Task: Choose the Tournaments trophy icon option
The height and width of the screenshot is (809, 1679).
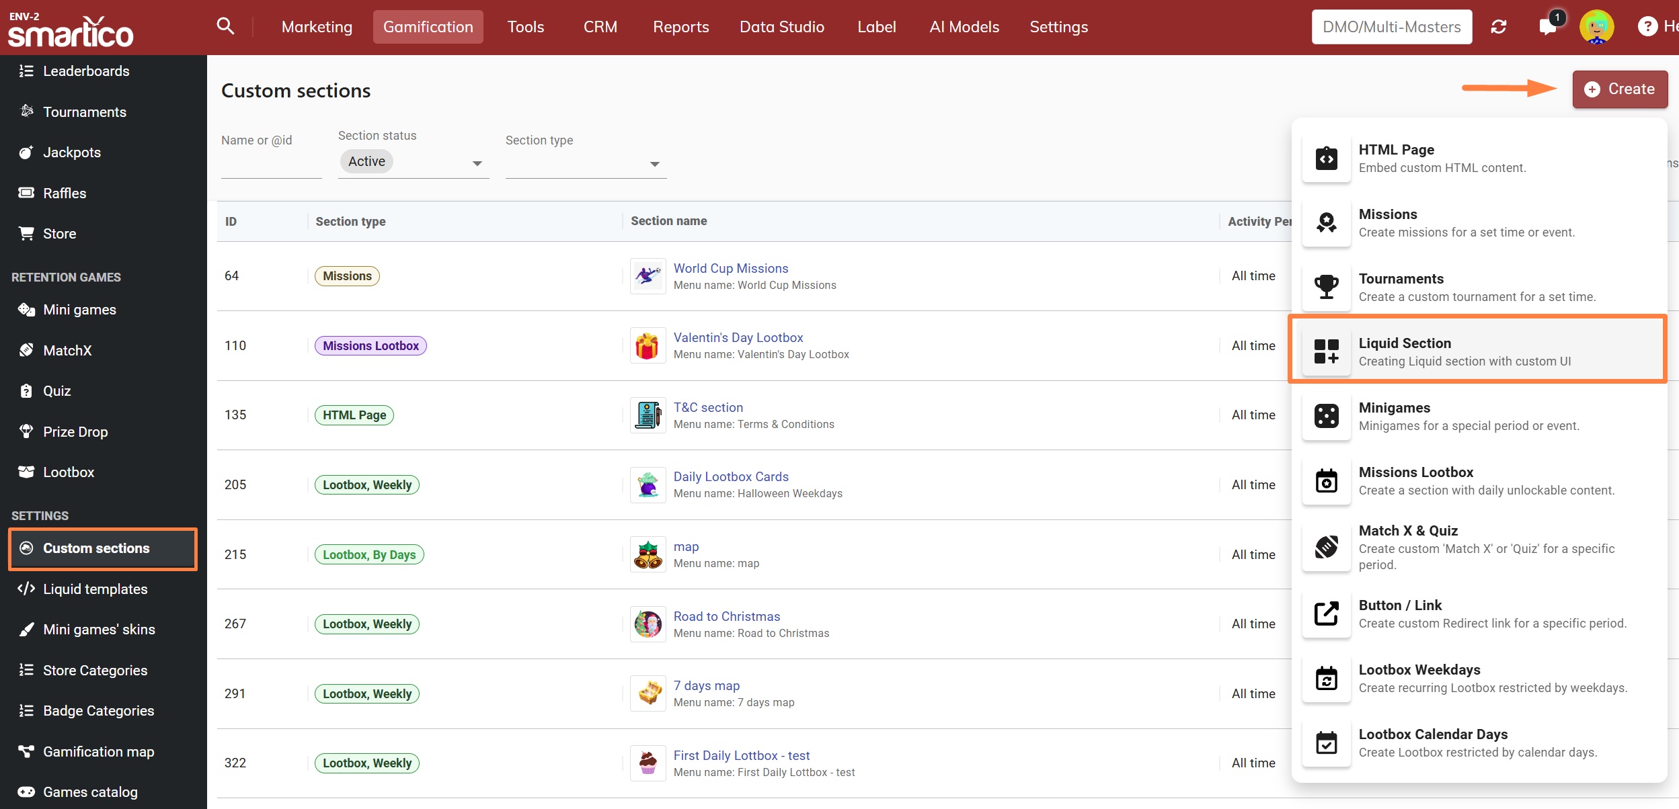Action: tap(1326, 287)
